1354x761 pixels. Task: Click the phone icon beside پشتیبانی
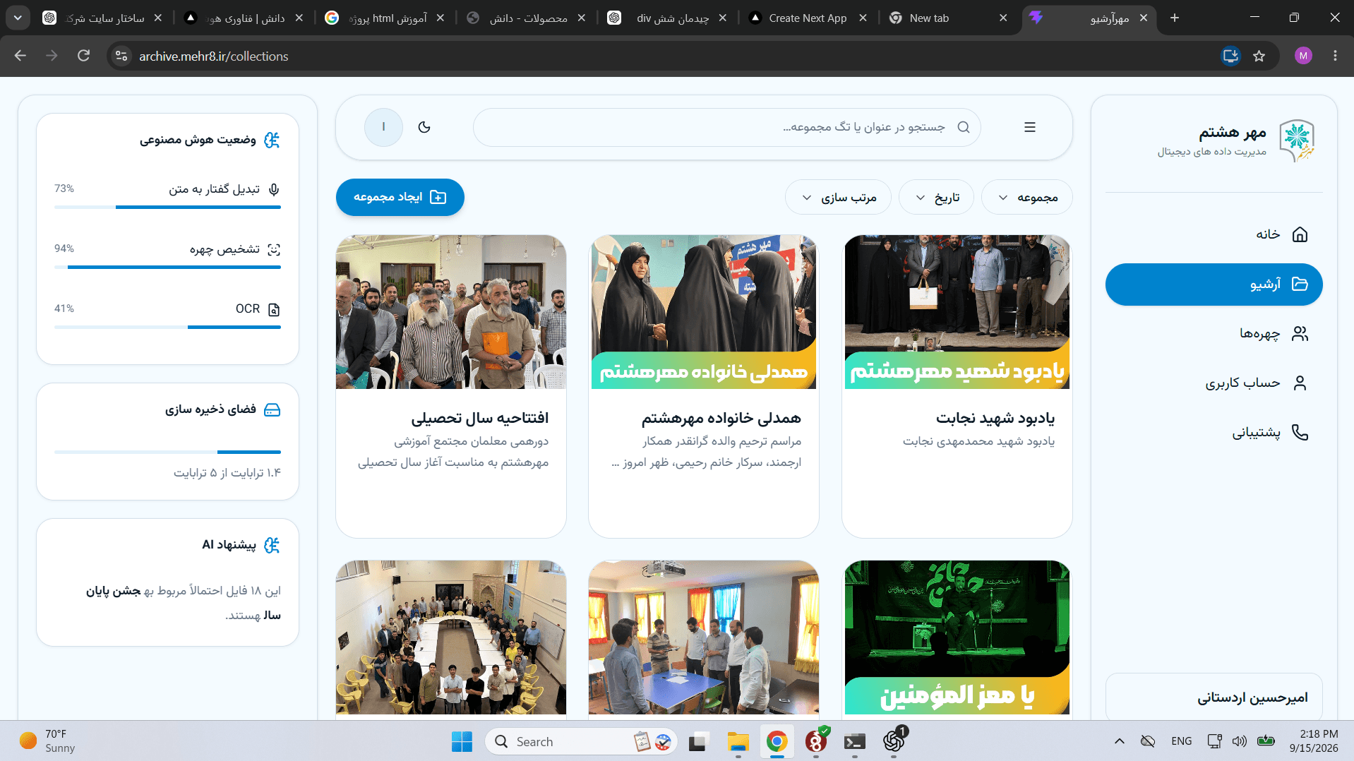coord(1300,432)
